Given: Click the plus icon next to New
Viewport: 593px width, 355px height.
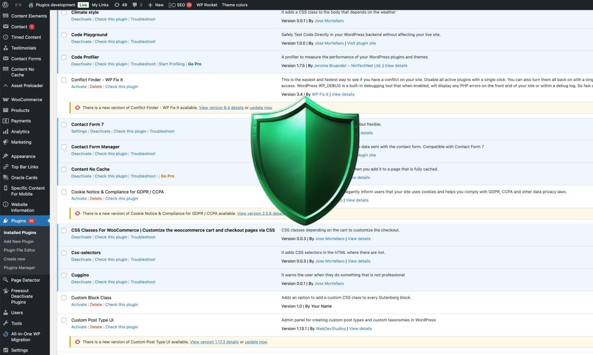Looking at the screenshot, I should point(150,5).
